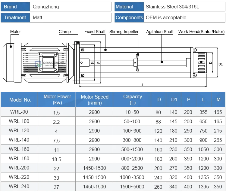
Task: Select the Motor Power (kw) column header
Action: point(57,100)
